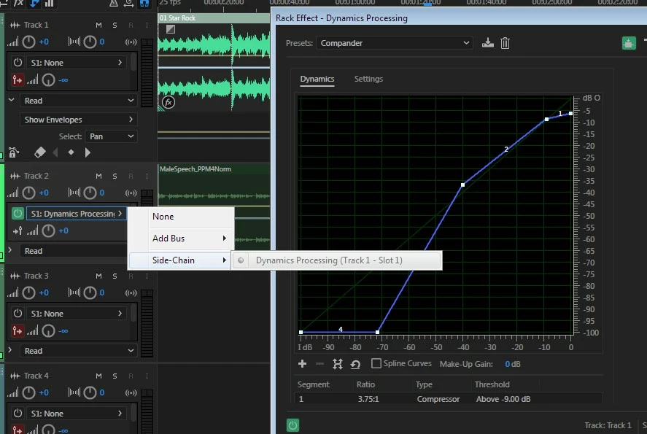
Task: Click the green channel map editor icon
Action: tap(629, 43)
